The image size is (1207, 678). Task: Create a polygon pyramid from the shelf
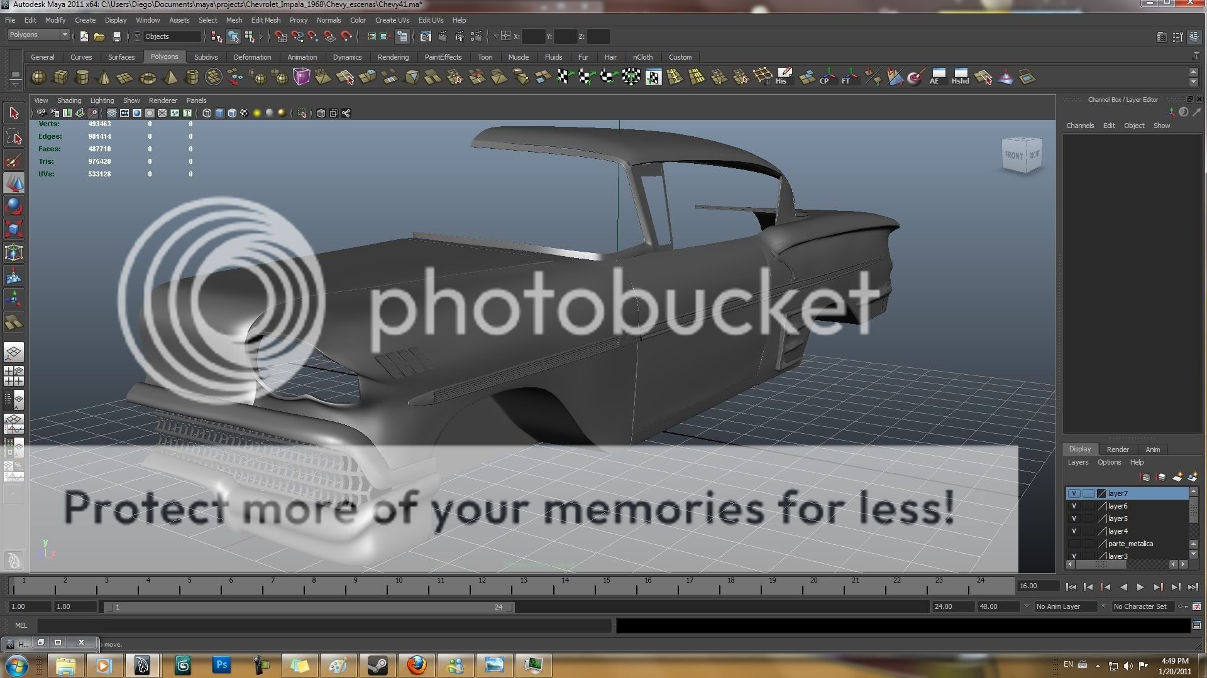[x=170, y=77]
